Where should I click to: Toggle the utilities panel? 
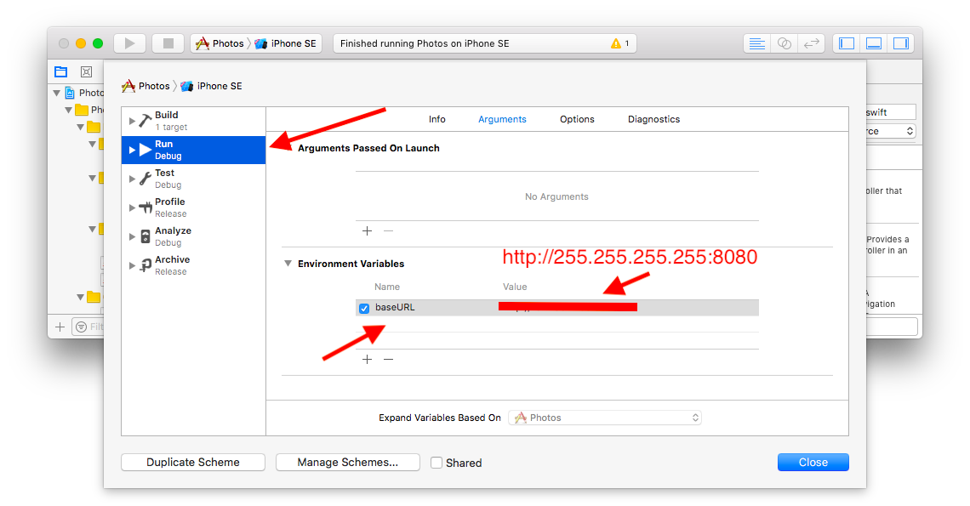coord(901,43)
